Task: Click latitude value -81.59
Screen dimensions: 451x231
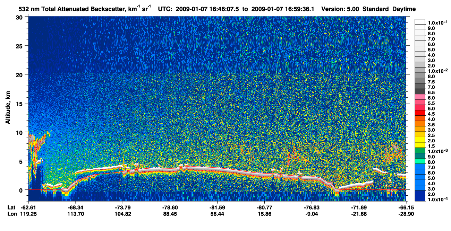Action: coord(217,207)
